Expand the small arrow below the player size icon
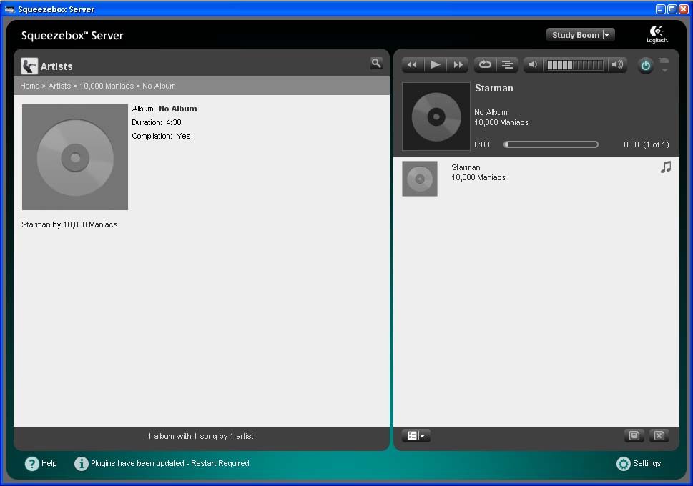Screen dimensions: 693x486 point(664,70)
